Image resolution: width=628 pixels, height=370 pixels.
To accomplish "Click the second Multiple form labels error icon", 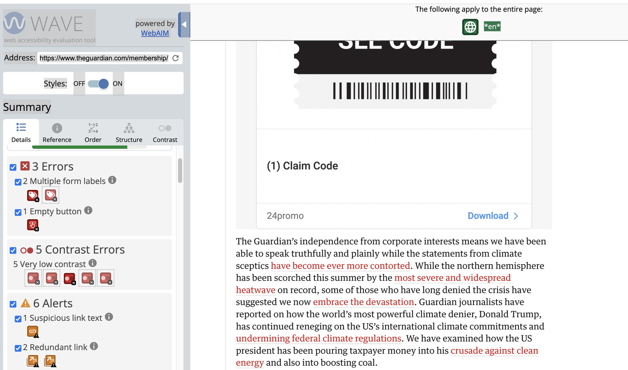I will [x=51, y=195].
